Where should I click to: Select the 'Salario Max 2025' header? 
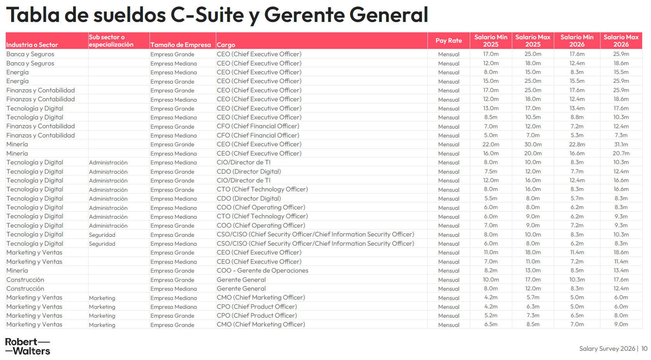tap(533, 40)
